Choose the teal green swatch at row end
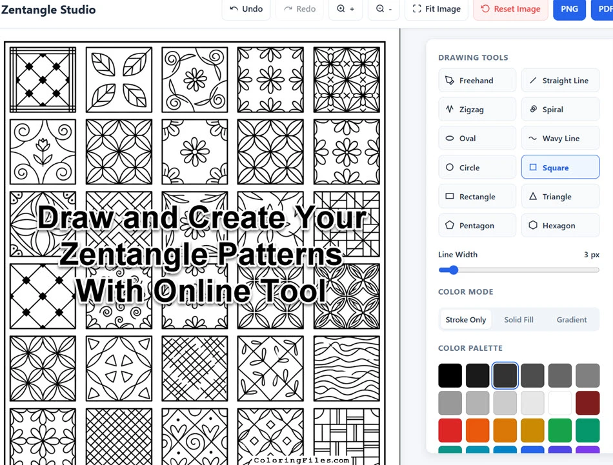This screenshot has height=465, width=613. click(588, 430)
